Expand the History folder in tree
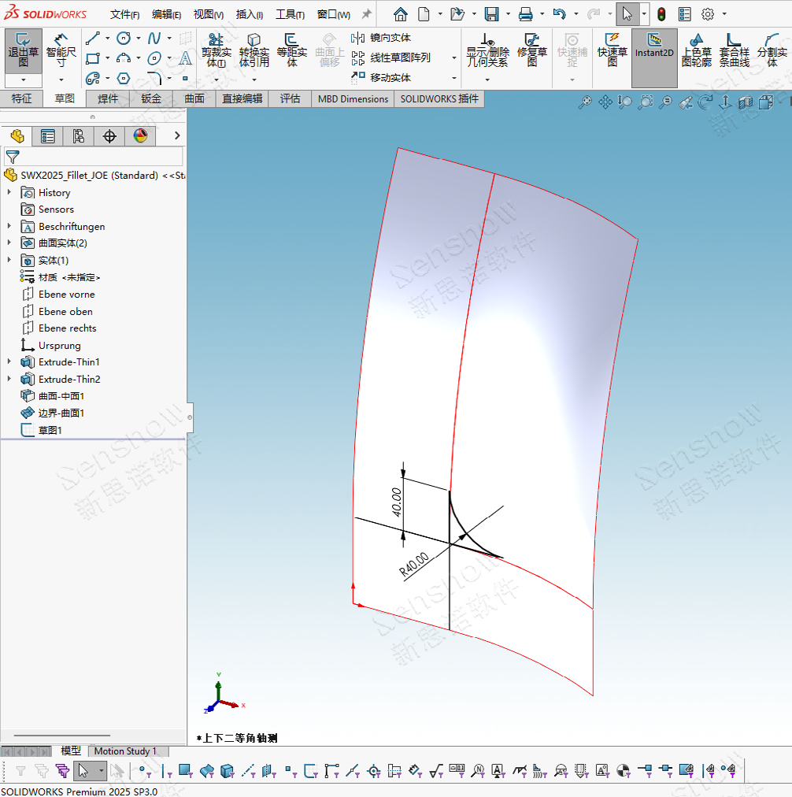The height and width of the screenshot is (797, 792). click(x=9, y=193)
